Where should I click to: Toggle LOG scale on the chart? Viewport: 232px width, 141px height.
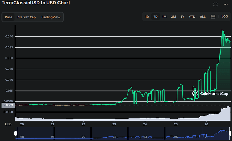point(225,17)
